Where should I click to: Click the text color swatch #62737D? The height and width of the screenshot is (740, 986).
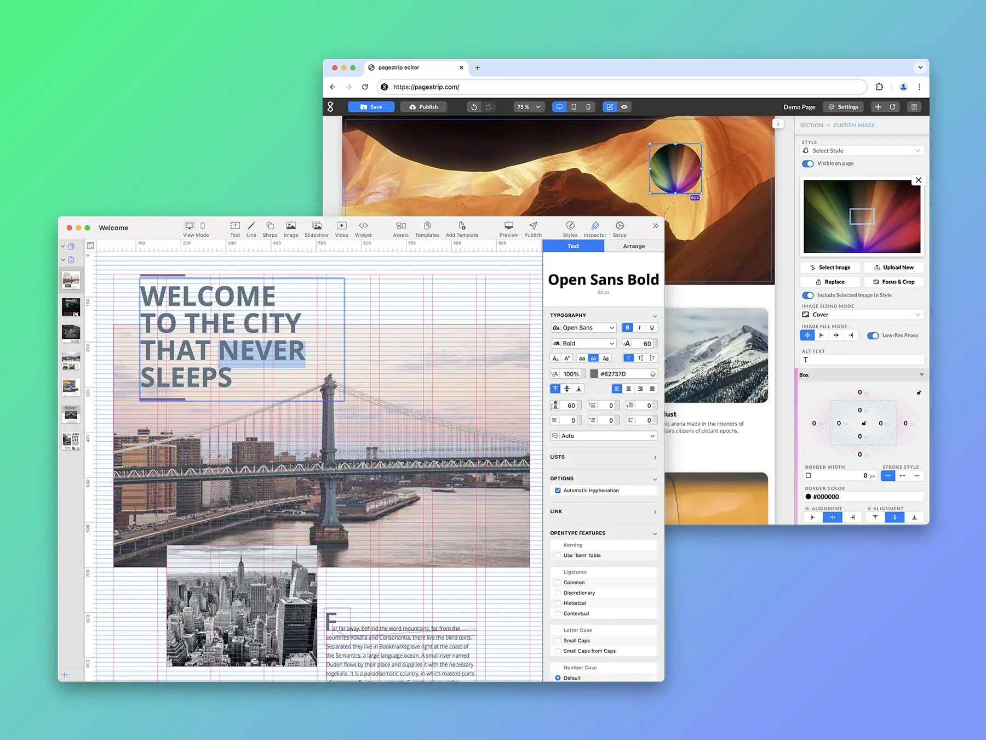[x=594, y=374]
